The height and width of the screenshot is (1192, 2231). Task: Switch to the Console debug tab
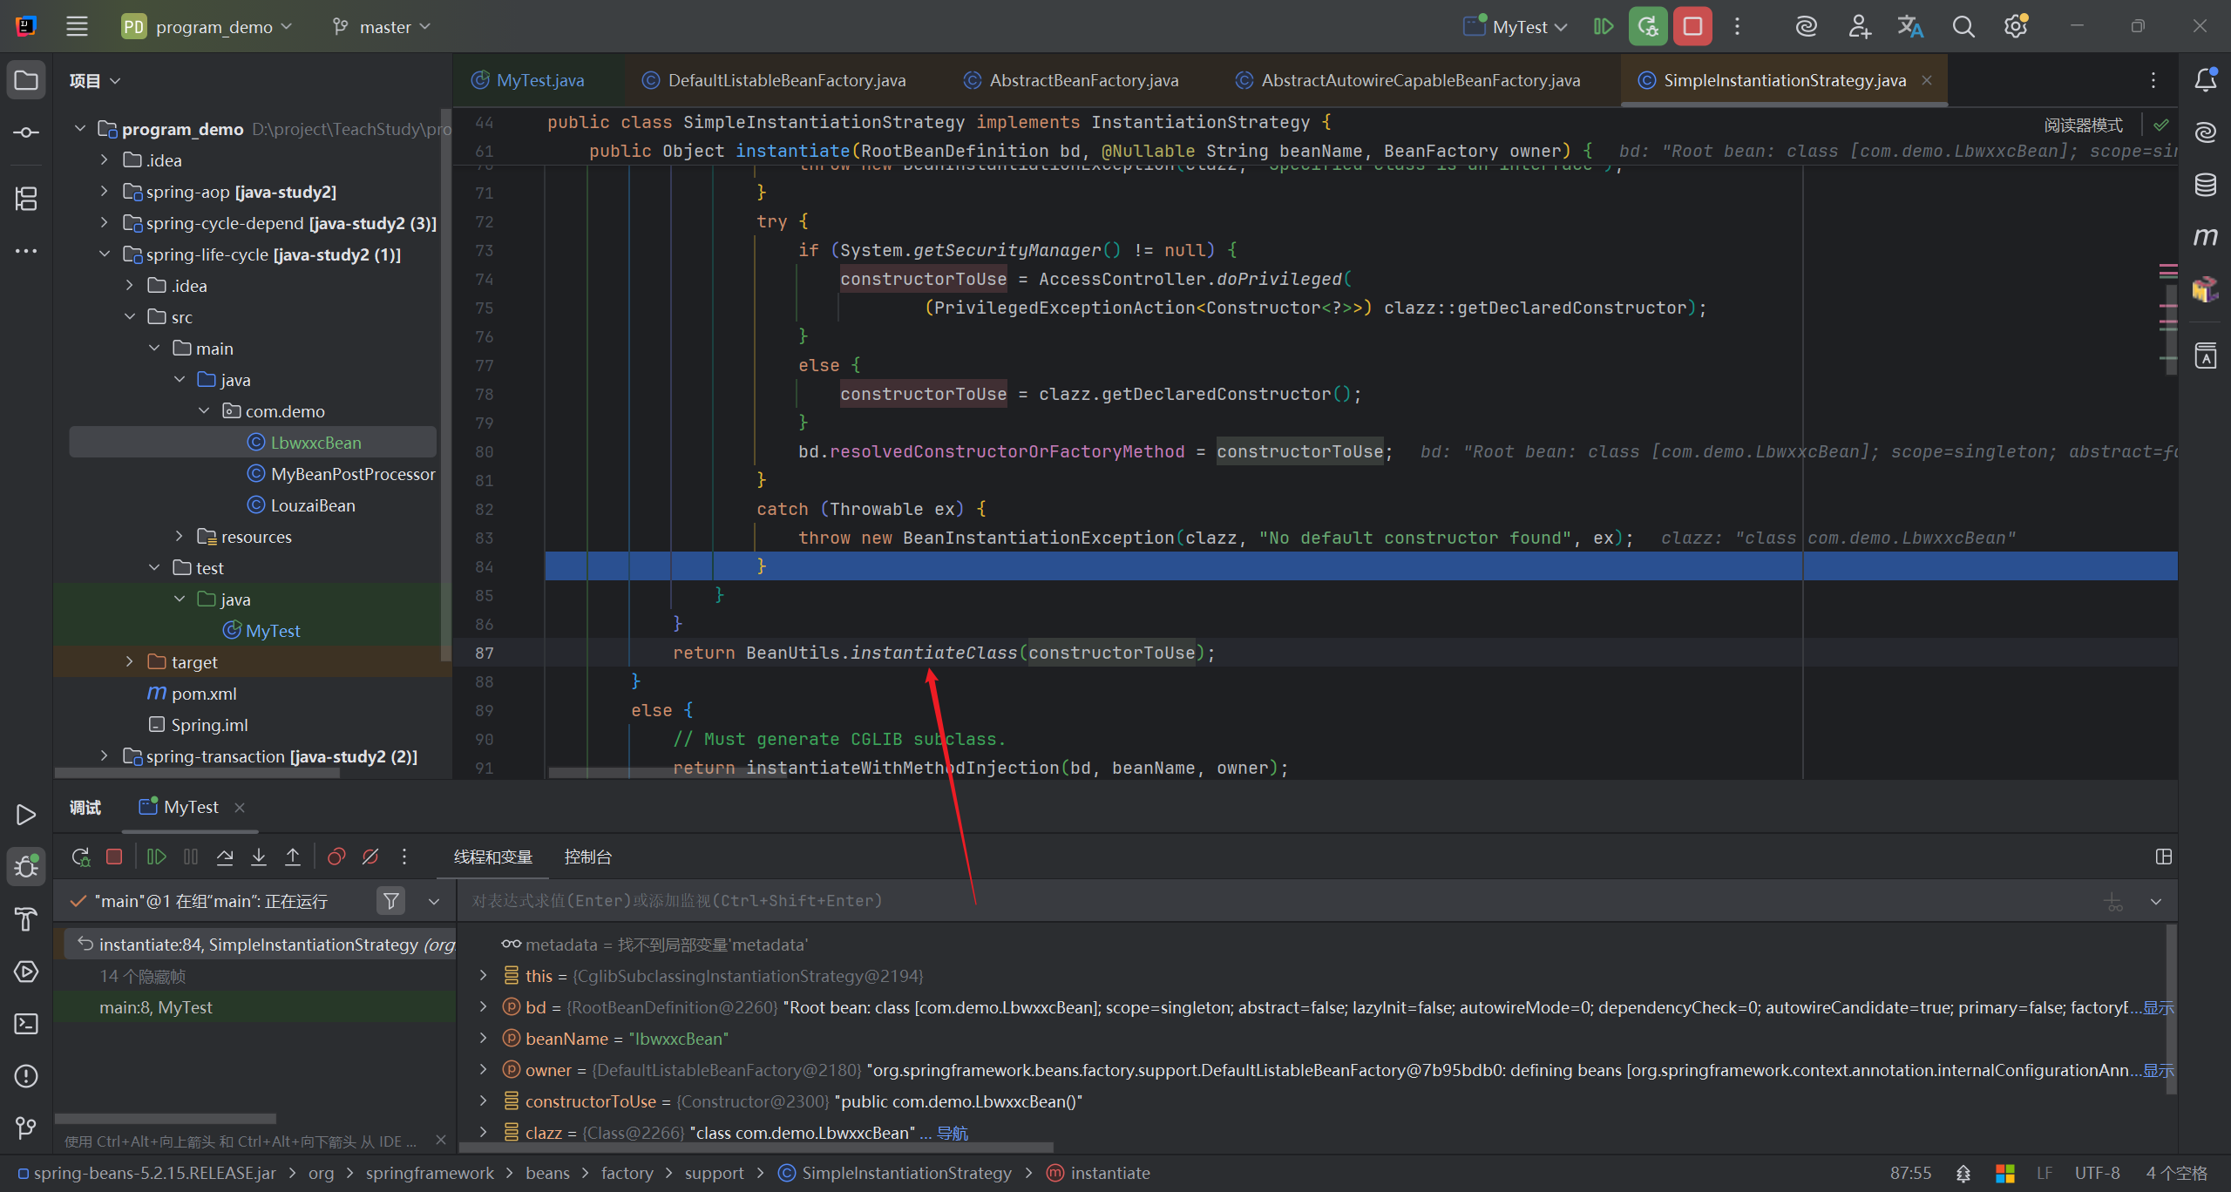click(587, 857)
